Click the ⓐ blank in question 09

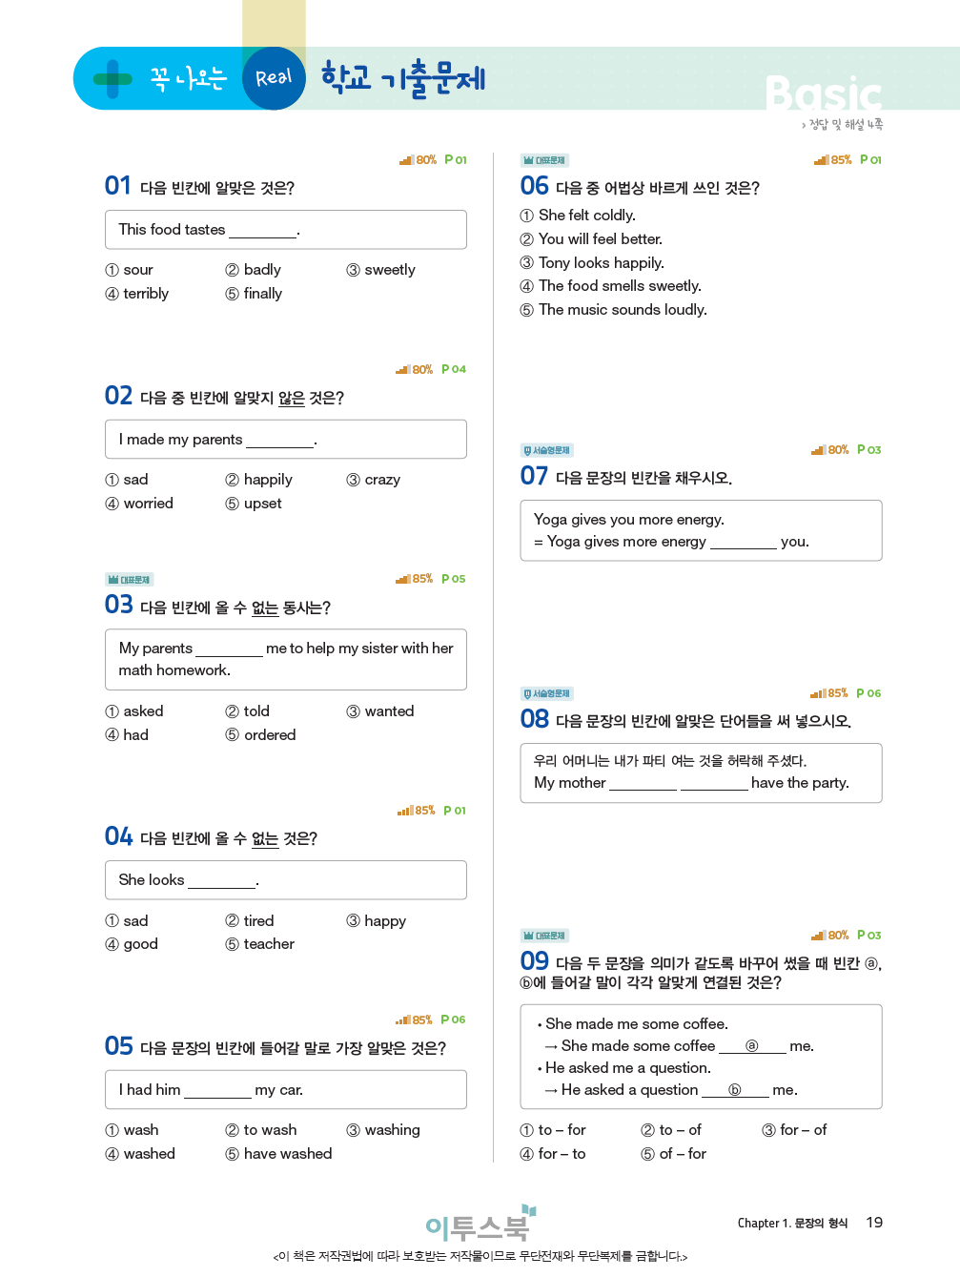coord(751,1046)
